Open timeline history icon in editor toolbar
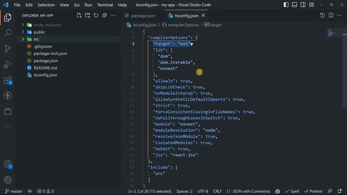 [322, 16]
